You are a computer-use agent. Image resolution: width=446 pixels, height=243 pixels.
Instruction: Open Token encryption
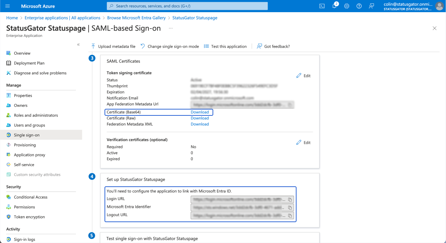29,217
